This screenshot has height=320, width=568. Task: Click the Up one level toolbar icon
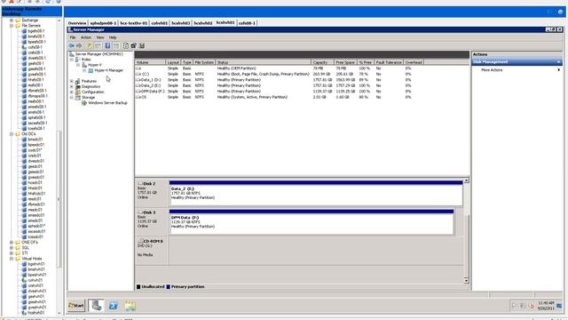pos(89,45)
